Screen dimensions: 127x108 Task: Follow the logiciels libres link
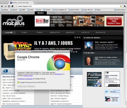click(28, 76)
